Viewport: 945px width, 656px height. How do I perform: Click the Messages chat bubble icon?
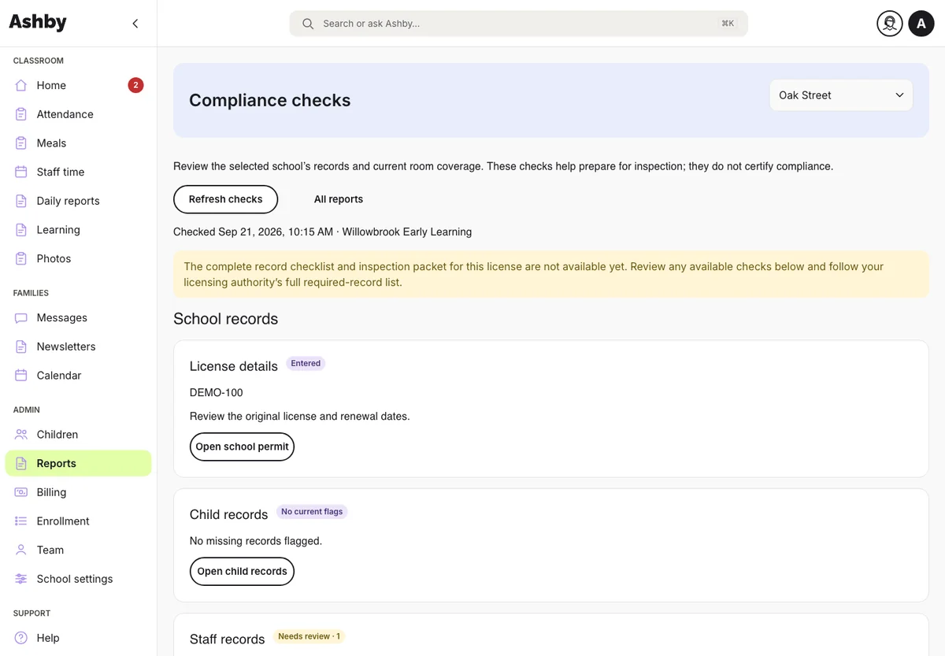[21, 317]
